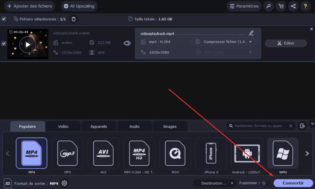Click the Format de sortie MP4 label
Image resolution: width=315 pixels, height=189 pixels.
pos(36,183)
